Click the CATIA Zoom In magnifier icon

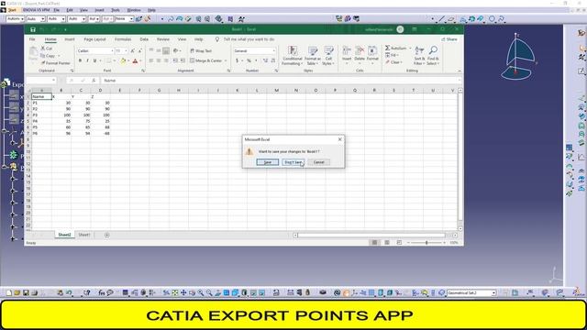tap(201, 293)
